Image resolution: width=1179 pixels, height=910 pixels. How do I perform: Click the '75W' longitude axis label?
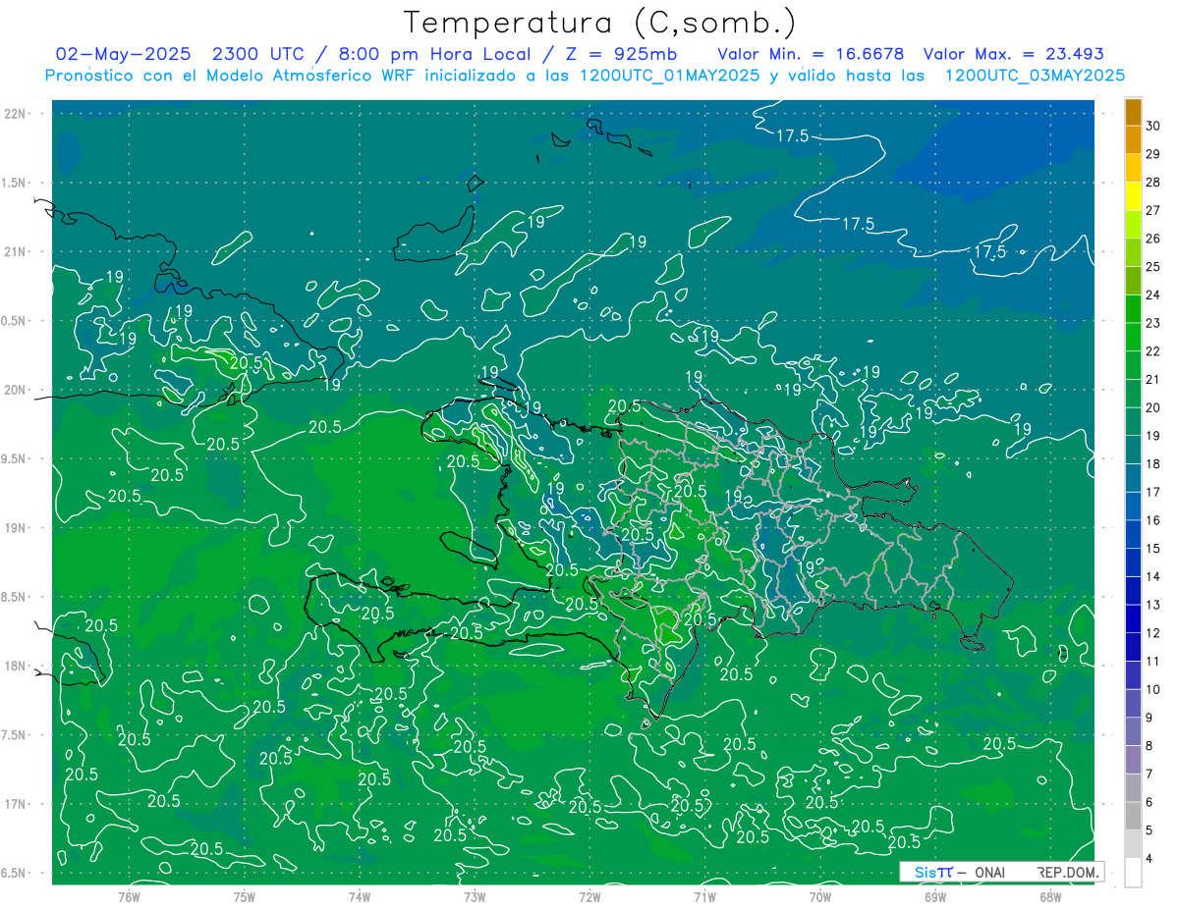click(245, 896)
